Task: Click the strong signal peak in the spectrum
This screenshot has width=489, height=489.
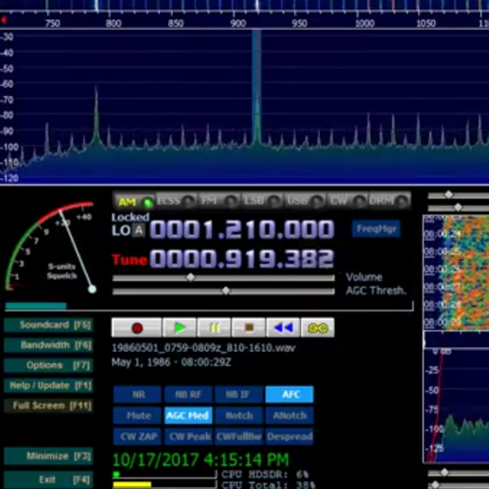Action: pyautogui.click(x=257, y=90)
